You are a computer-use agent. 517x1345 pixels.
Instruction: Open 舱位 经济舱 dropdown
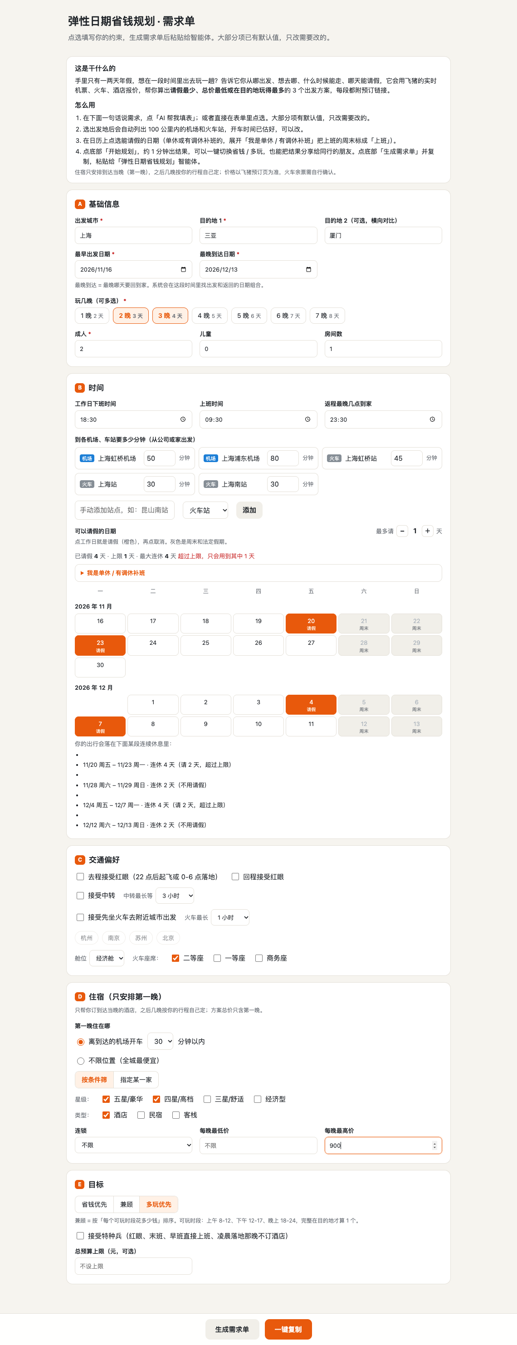tap(107, 958)
